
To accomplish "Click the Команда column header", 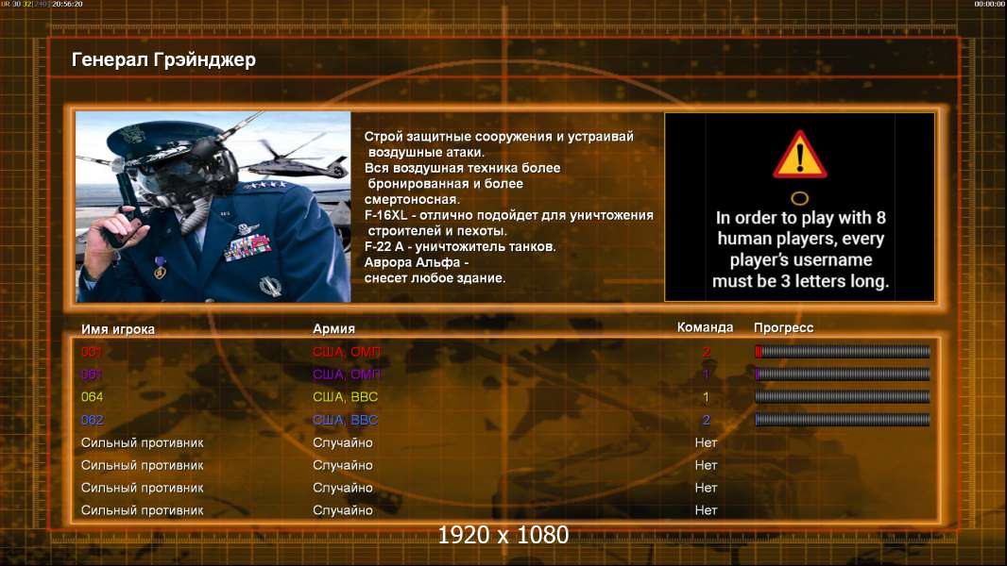I will pos(705,327).
